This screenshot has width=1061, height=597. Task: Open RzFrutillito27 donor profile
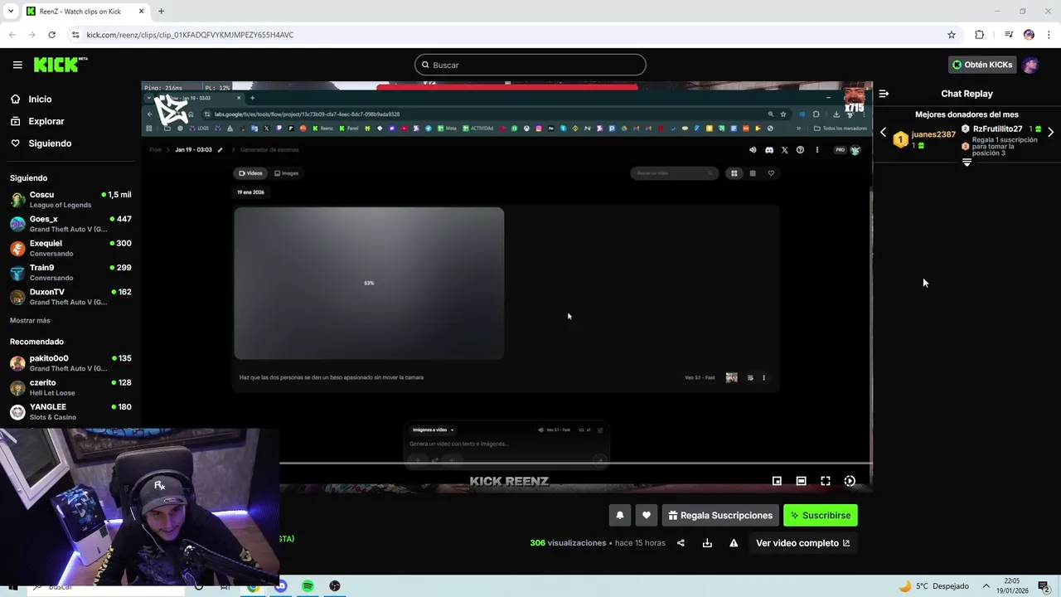click(x=997, y=129)
